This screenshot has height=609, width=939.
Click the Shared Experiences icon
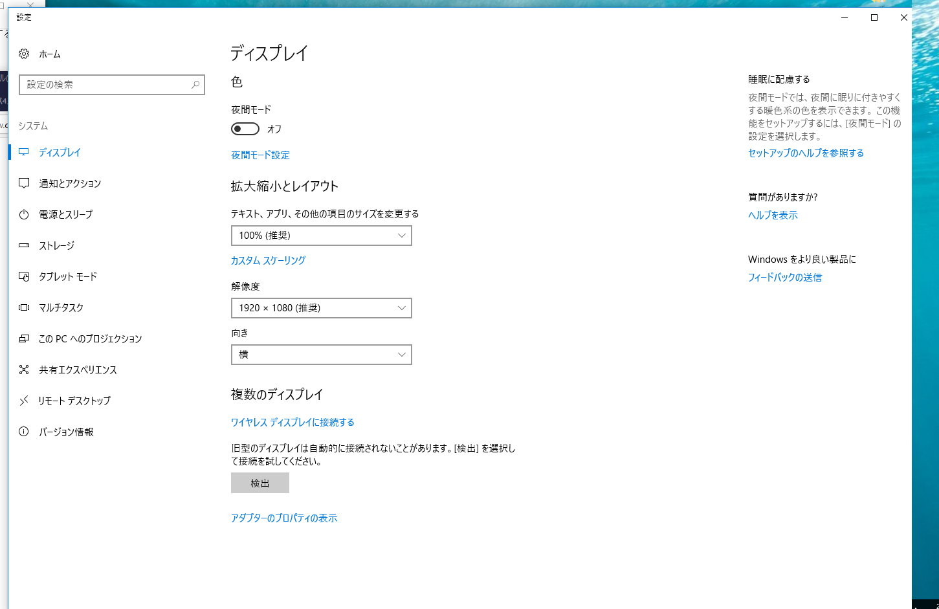[24, 370]
